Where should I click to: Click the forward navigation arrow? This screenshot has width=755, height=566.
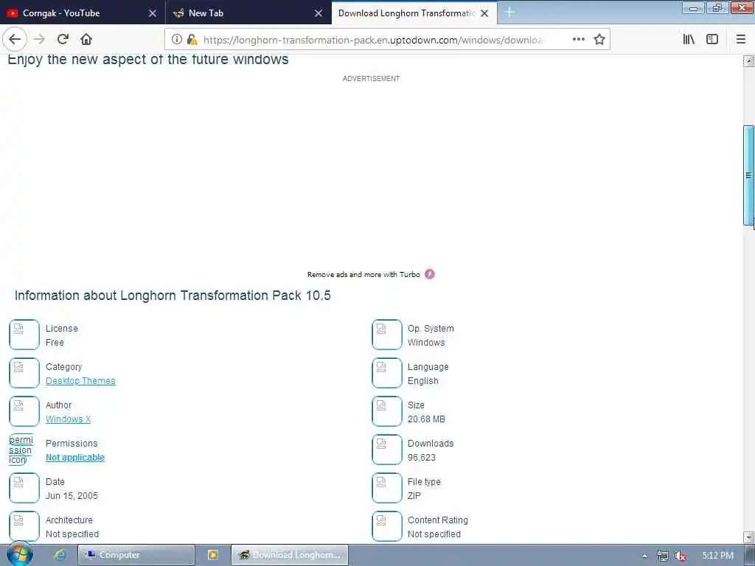[x=40, y=40]
